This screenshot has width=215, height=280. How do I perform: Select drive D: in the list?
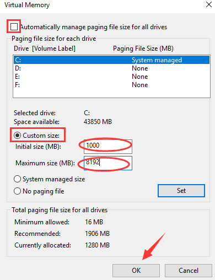(x=111, y=68)
